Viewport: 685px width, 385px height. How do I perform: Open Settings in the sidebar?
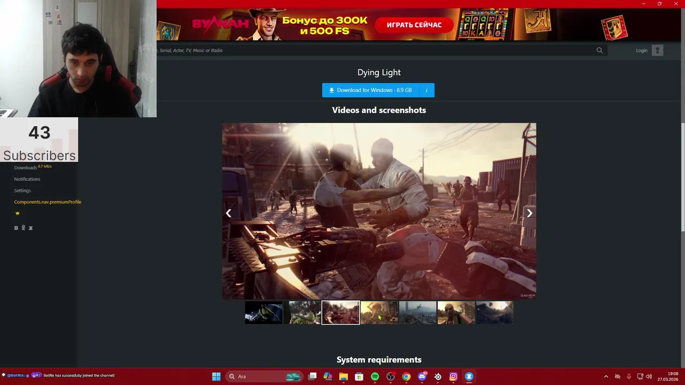coord(22,190)
